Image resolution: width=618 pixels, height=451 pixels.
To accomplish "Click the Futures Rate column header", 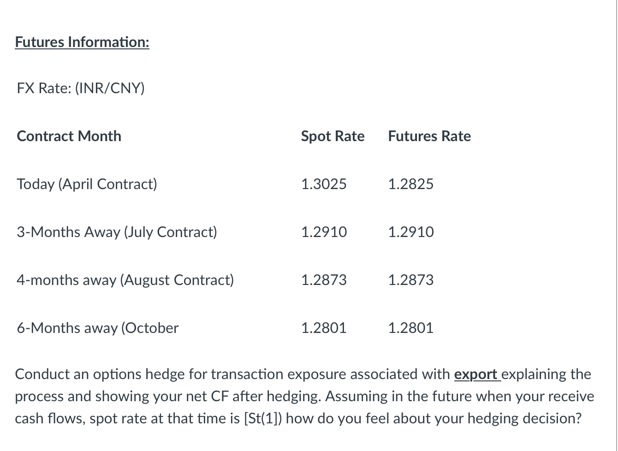I will coord(429,136).
